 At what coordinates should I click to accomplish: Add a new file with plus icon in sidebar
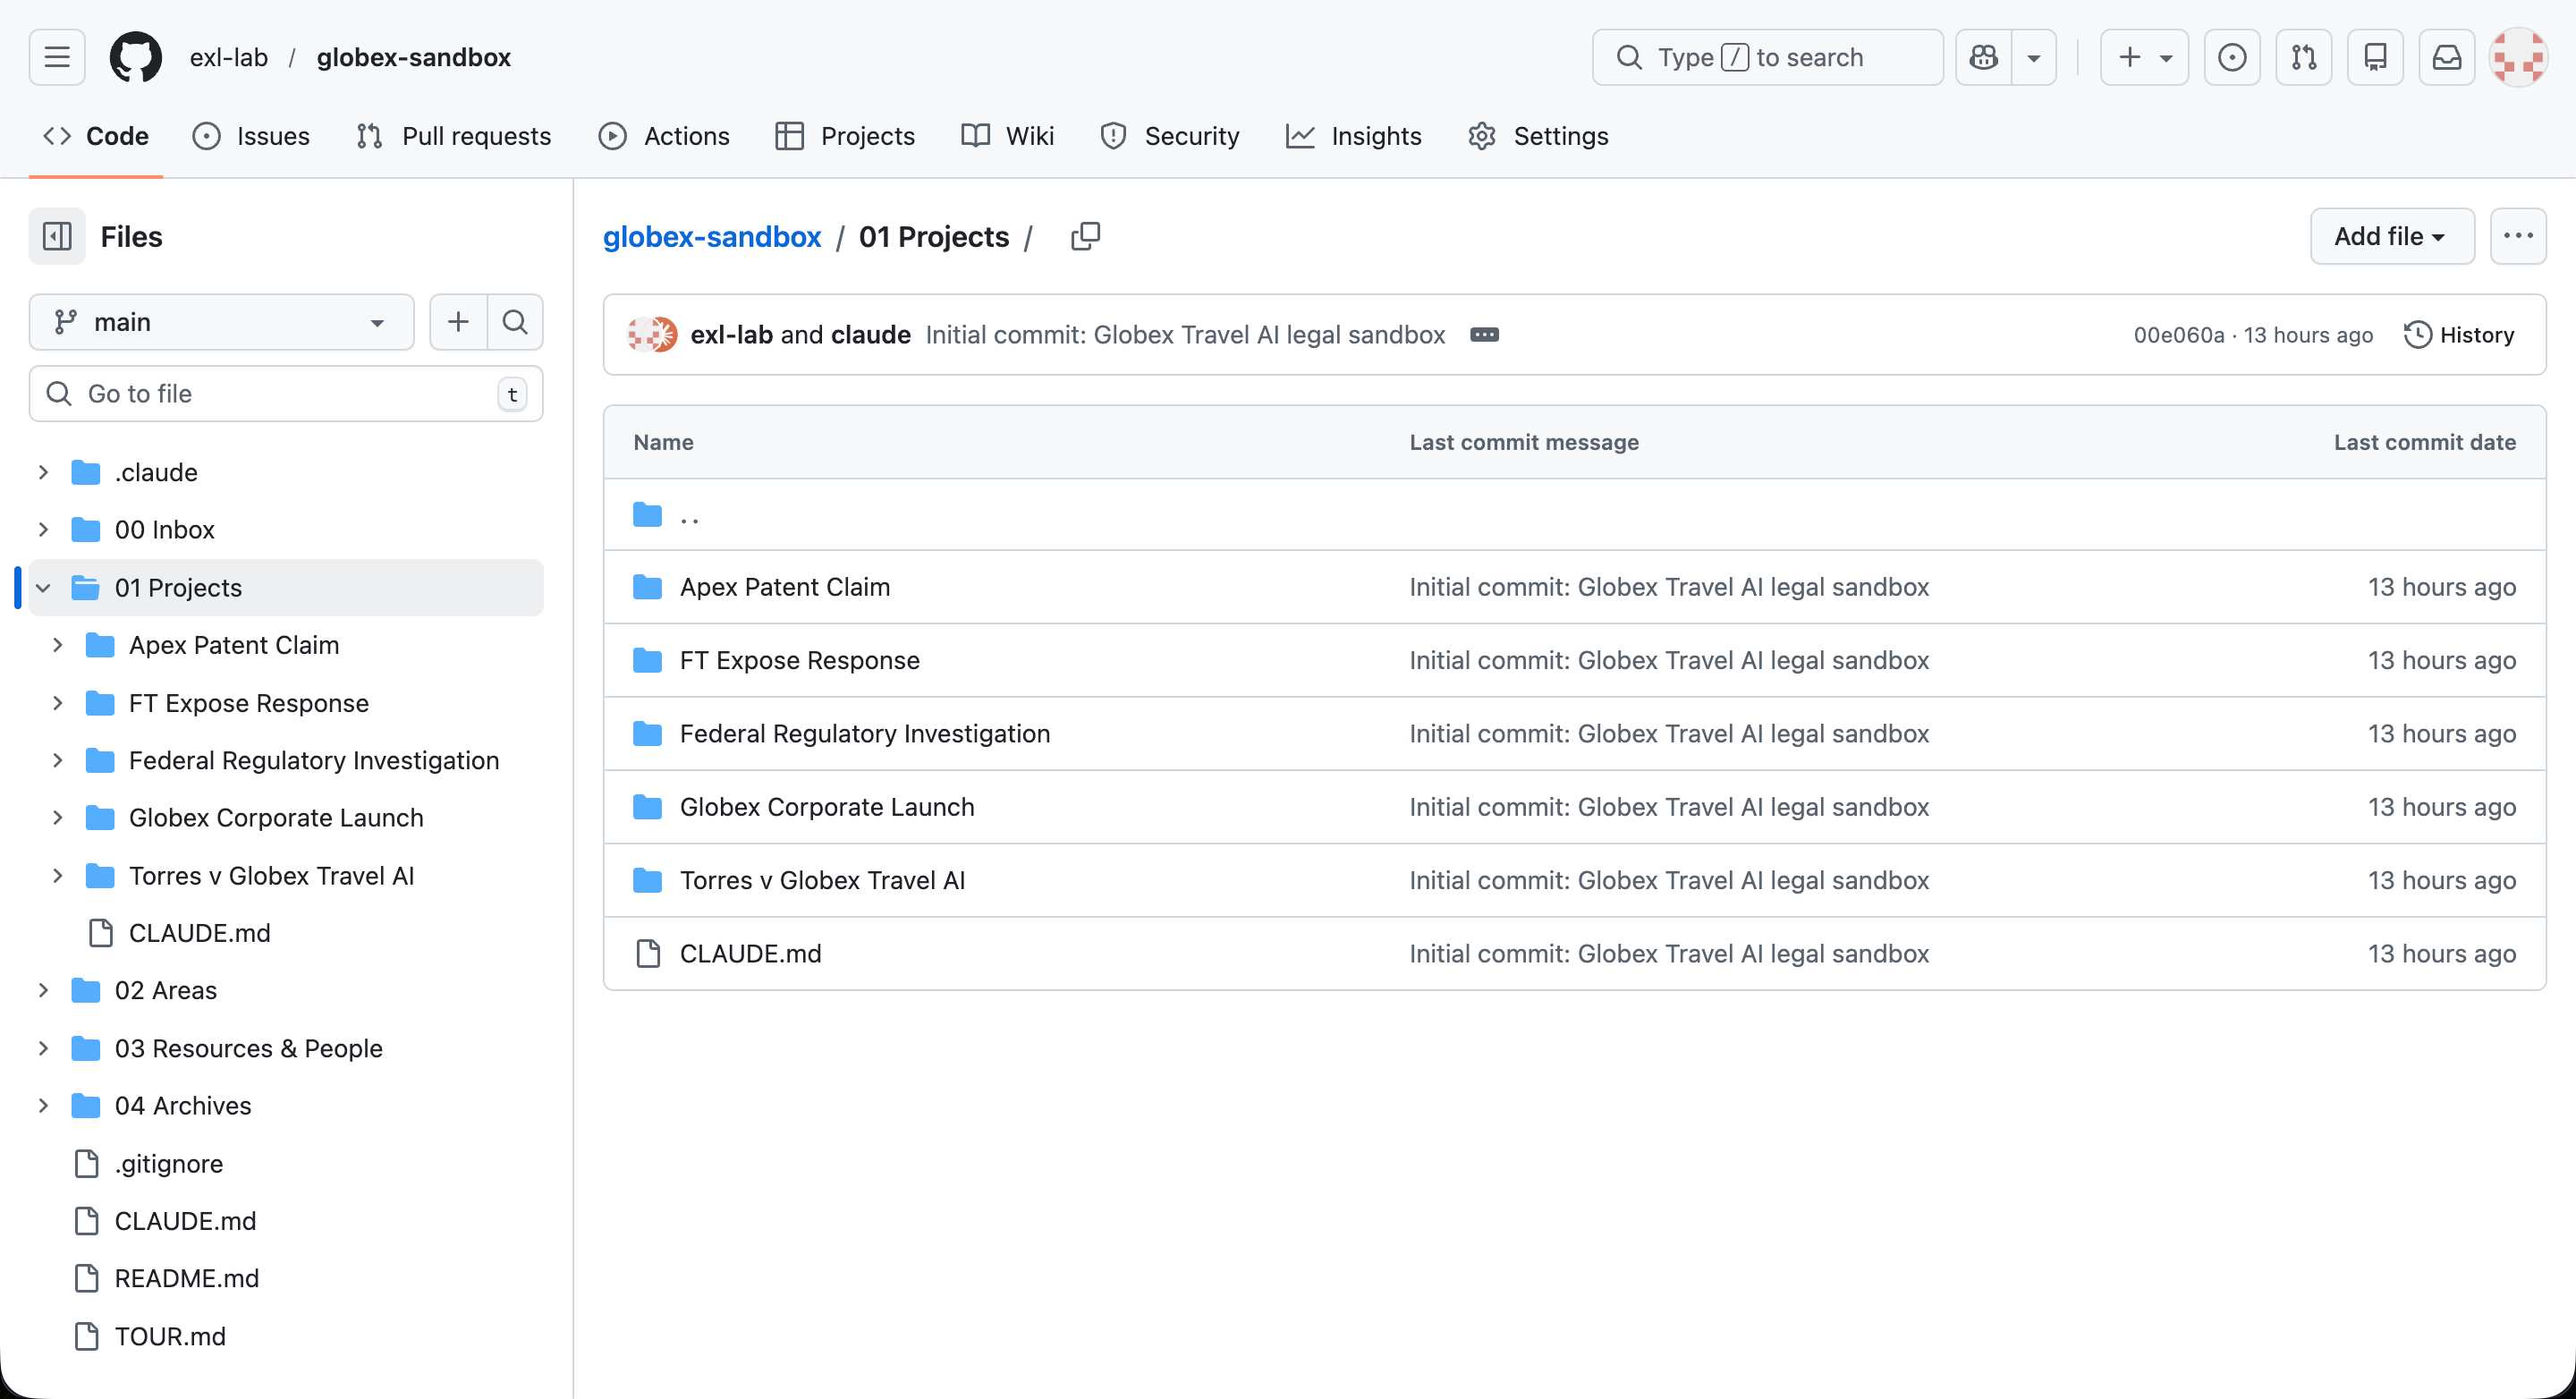458,322
